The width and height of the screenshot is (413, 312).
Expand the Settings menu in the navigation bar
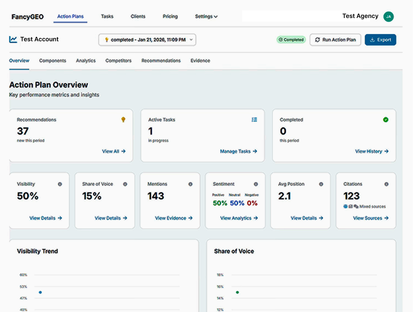(206, 16)
